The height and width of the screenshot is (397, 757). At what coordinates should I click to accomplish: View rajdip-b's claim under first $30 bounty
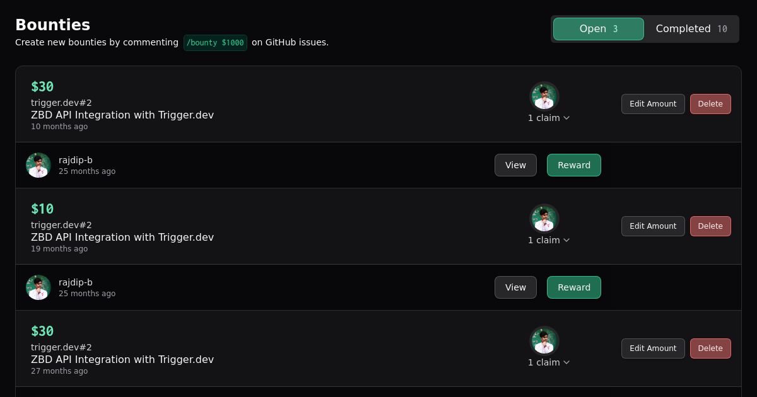pos(515,165)
